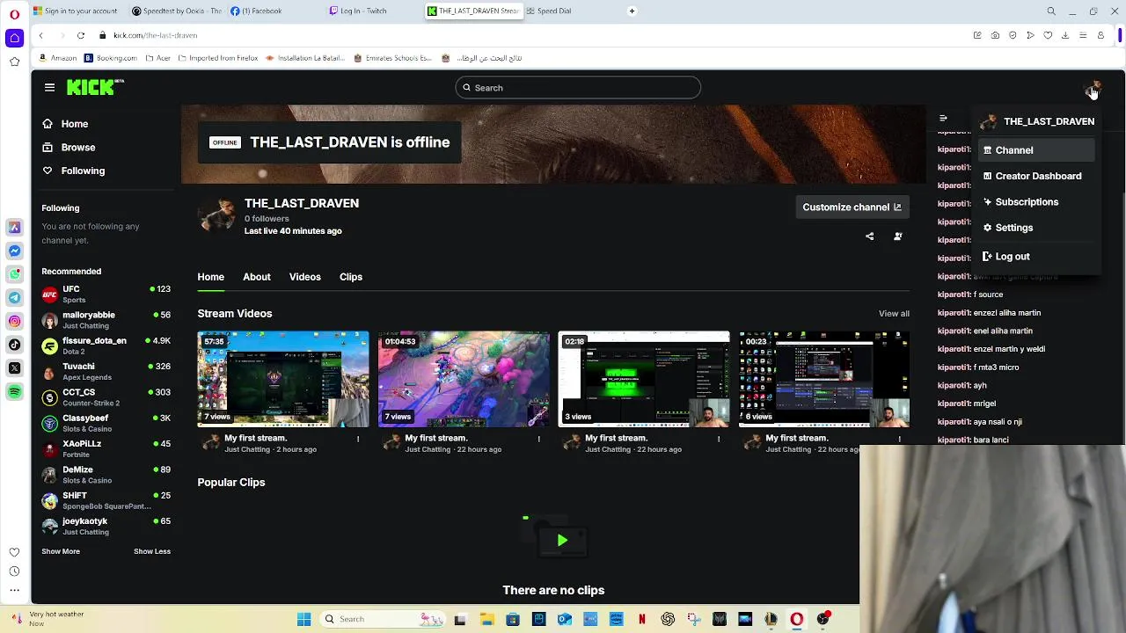Go to Following in Kick sidebar
Viewport: 1126px width, 633px height.
83,171
